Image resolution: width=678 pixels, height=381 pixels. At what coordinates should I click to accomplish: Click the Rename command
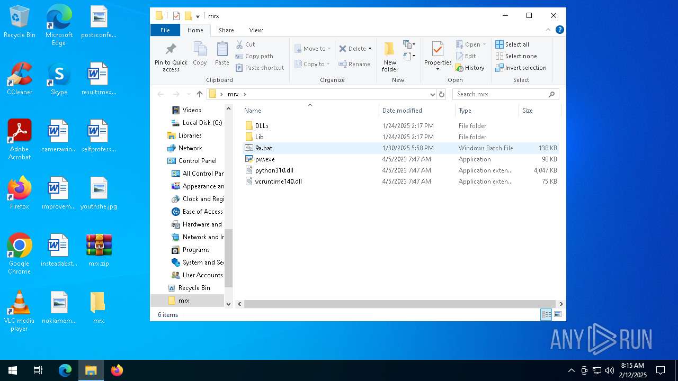coord(355,64)
